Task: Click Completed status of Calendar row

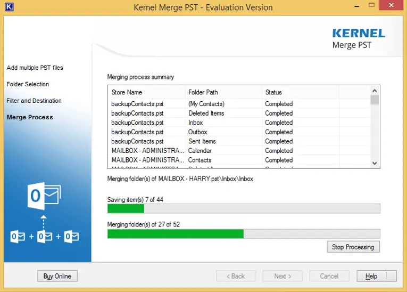Action: click(x=279, y=151)
